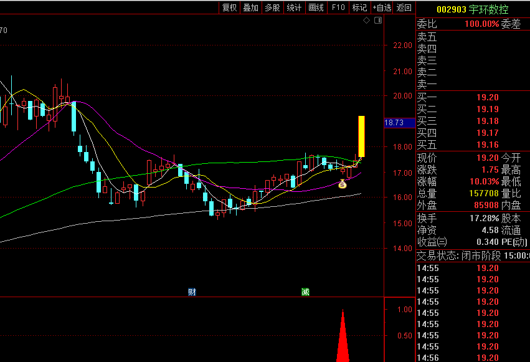The height and width of the screenshot is (362, 530).
Task: Click the 涨跌 1.75 value
Action: [490, 169]
